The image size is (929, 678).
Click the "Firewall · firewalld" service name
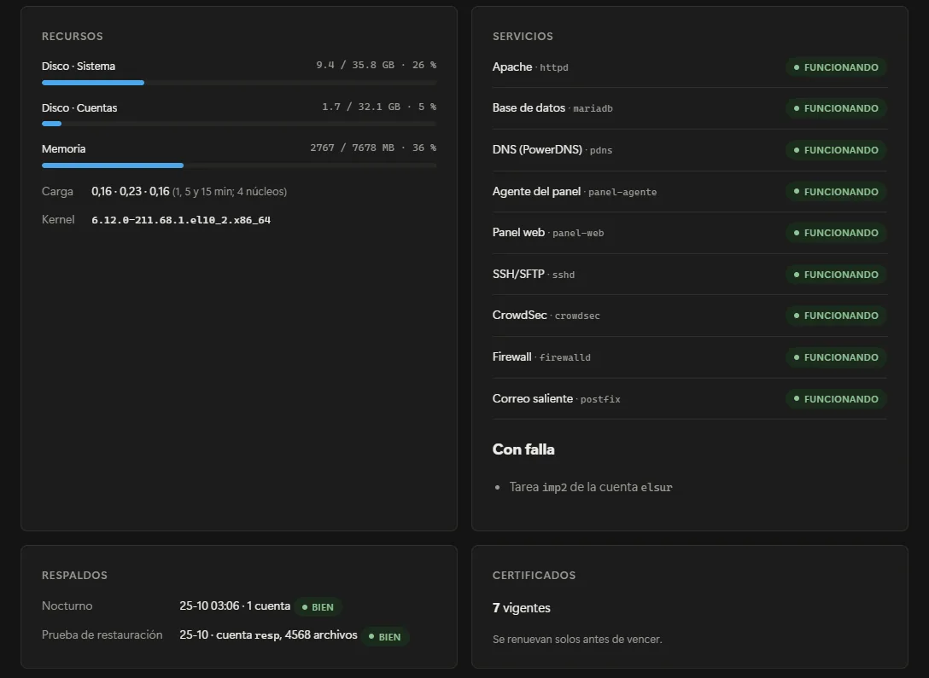(x=541, y=356)
